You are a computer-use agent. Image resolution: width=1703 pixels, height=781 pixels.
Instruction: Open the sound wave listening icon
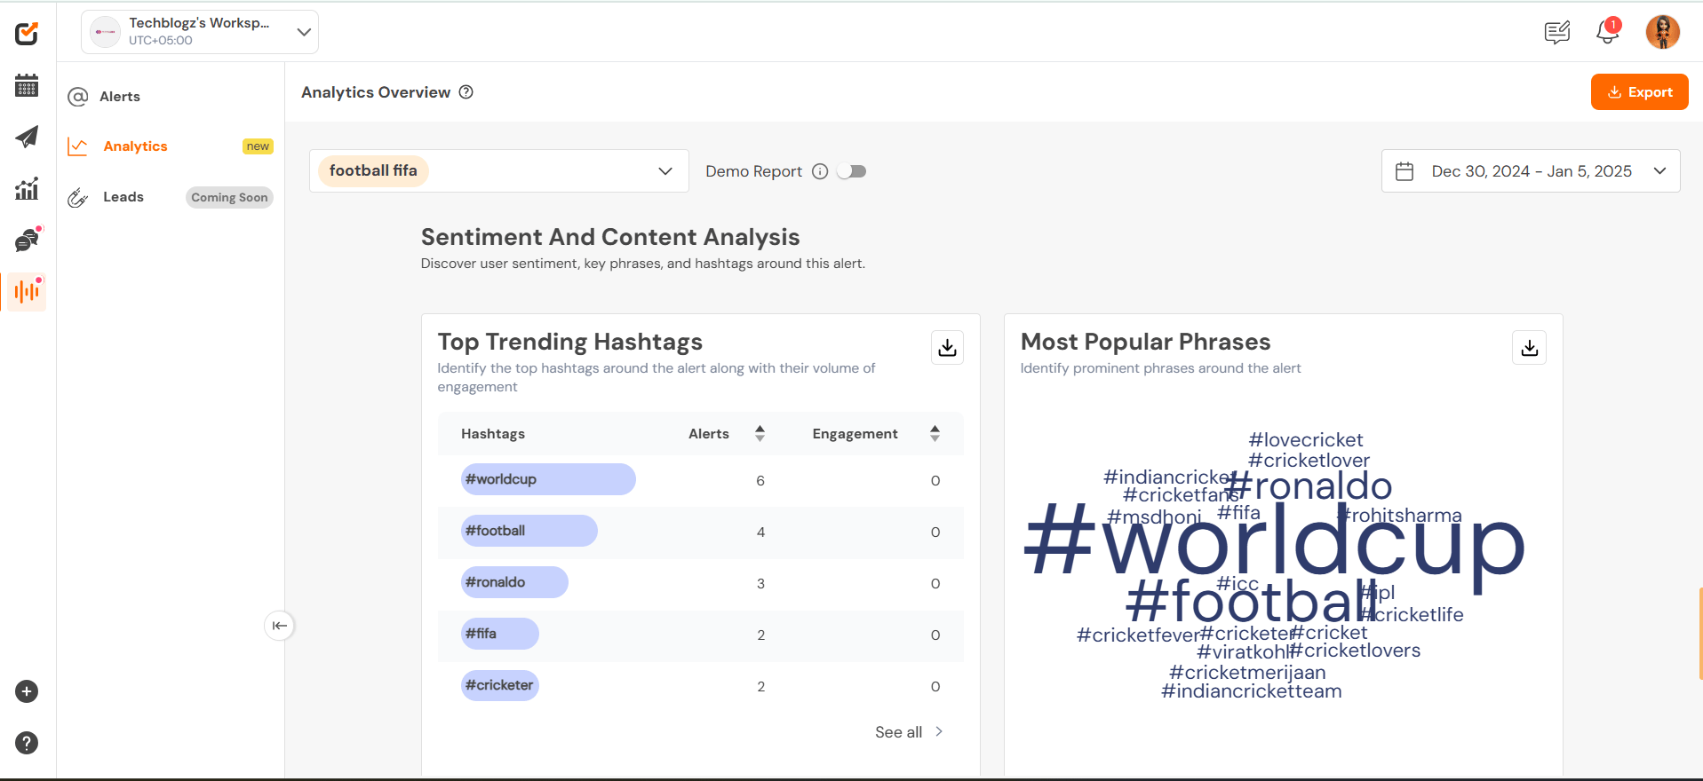pos(27,291)
